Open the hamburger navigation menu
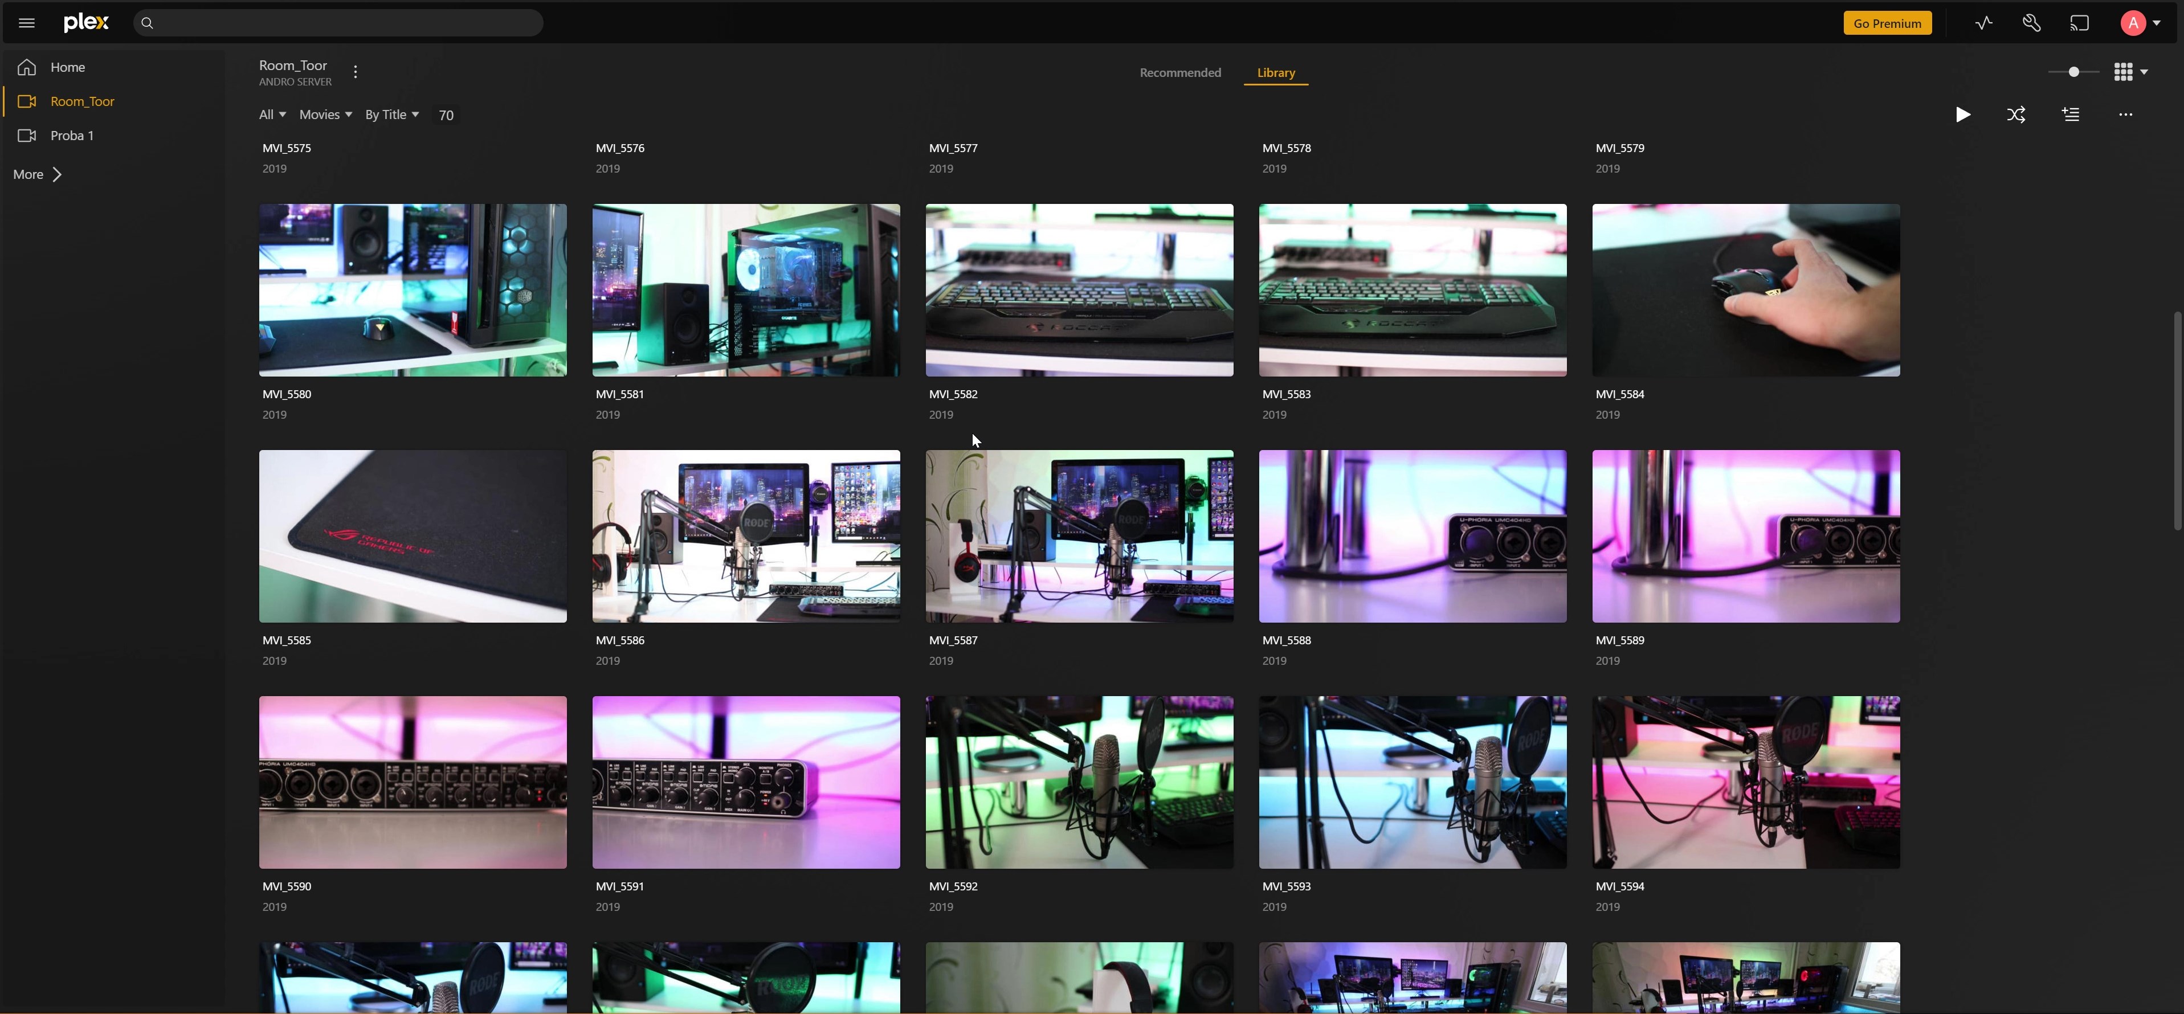Image resolution: width=2184 pixels, height=1014 pixels. (26, 23)
